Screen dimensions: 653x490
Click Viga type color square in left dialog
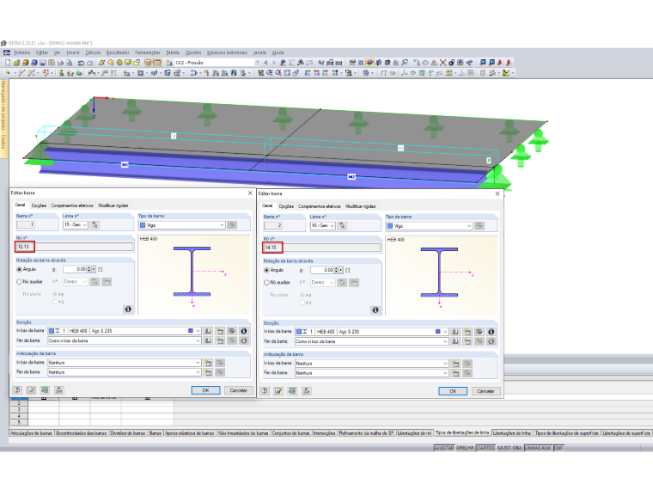[143, 225]
